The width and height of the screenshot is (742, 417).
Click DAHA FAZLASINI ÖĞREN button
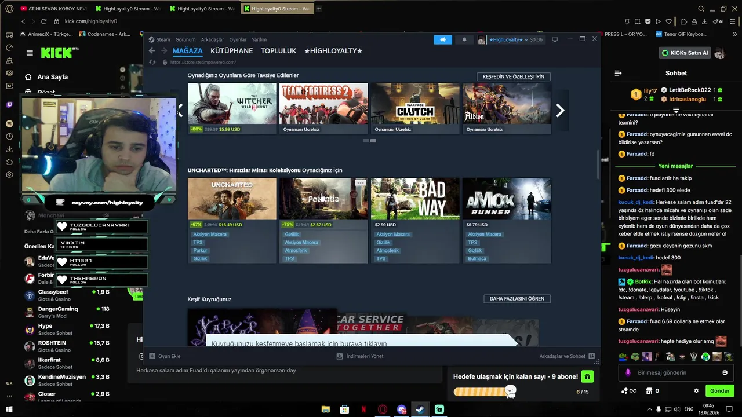click(x=517, y=299)
